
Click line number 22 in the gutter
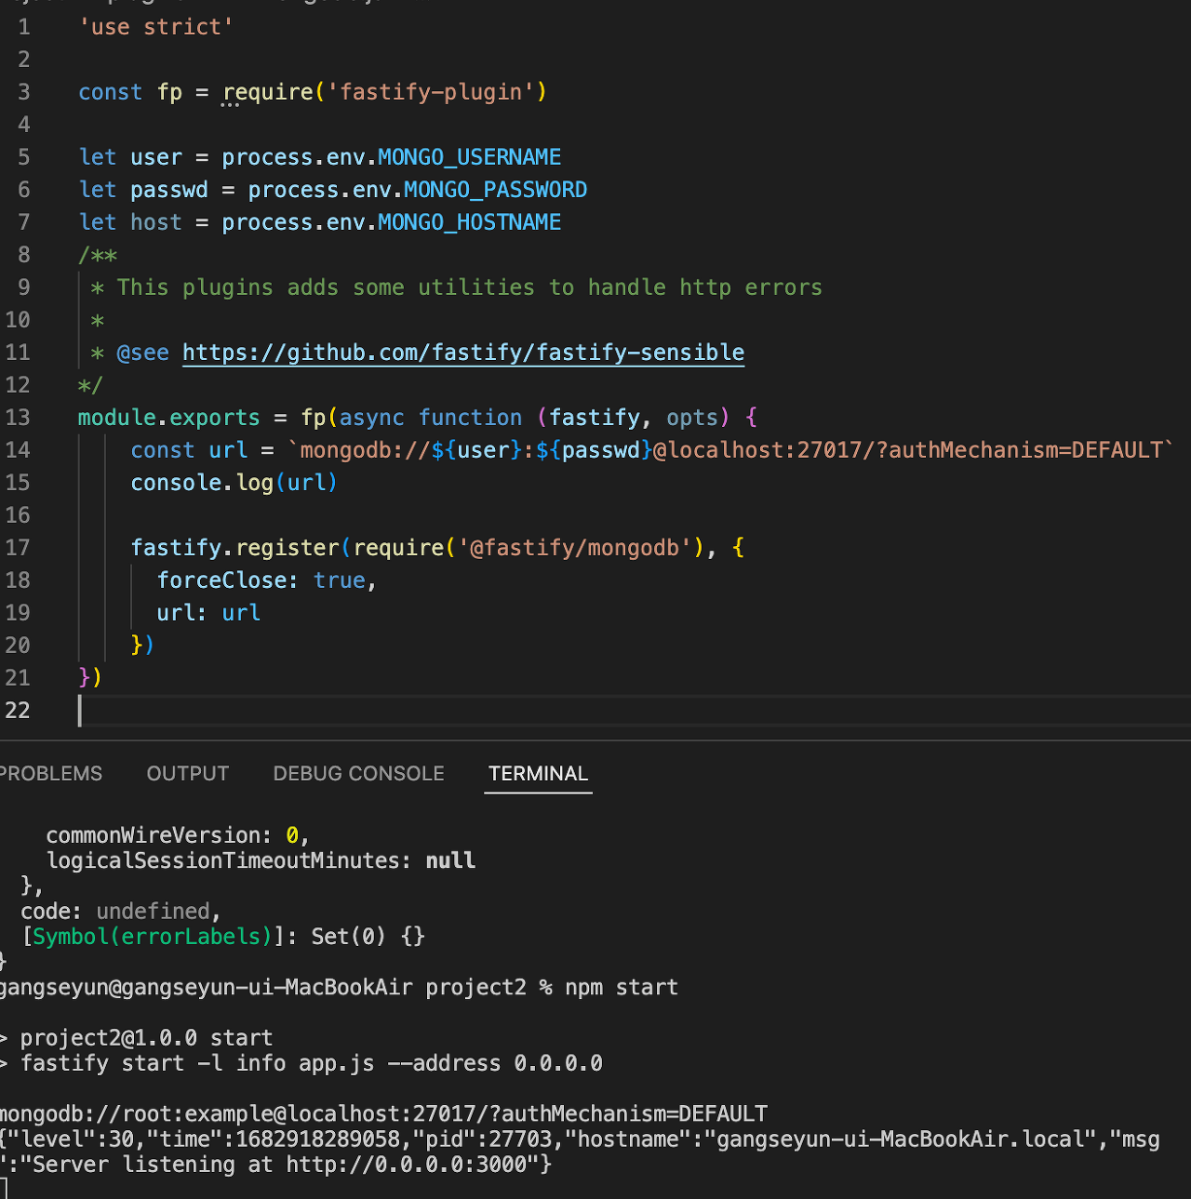coord(18,711)
